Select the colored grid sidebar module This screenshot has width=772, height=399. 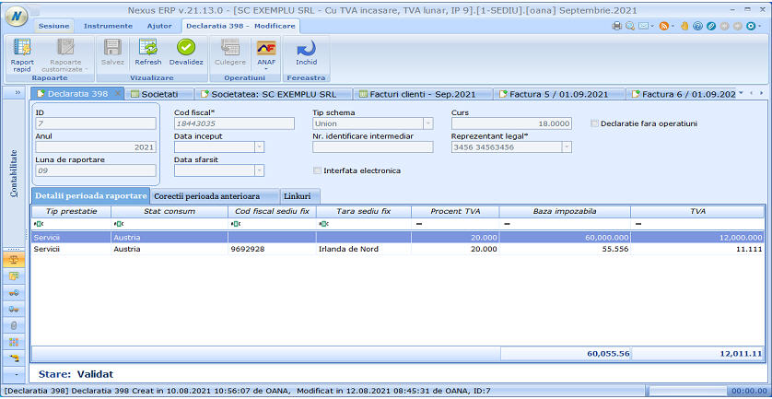tap(14, 342)
